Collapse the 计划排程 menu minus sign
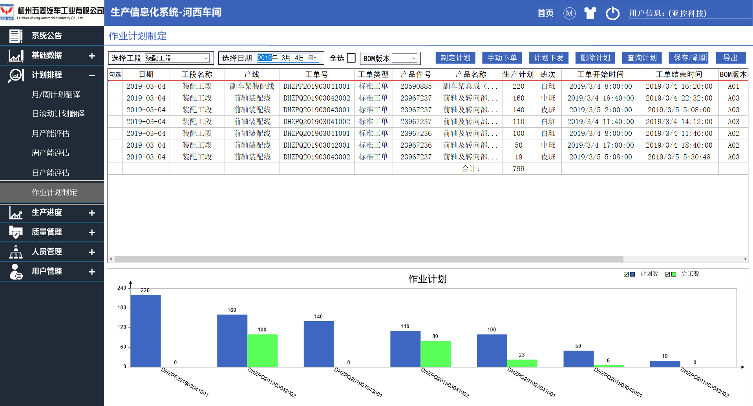753x406 pixels. (92, 75)
